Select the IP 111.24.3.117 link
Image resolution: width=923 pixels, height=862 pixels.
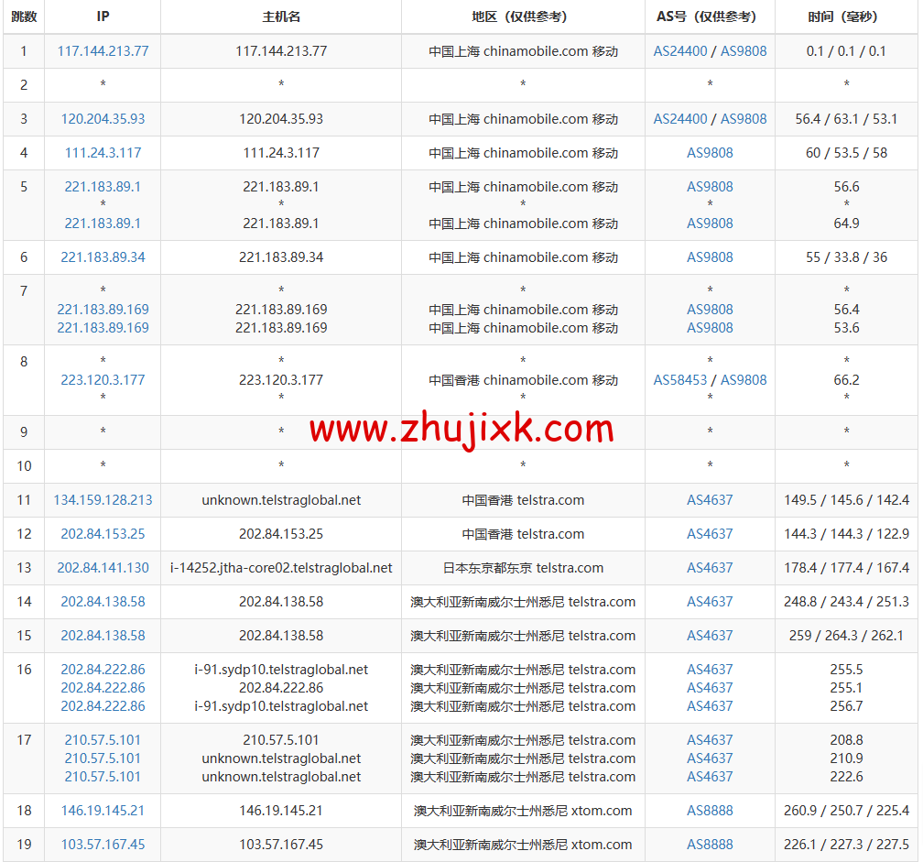(x=103, y=152)
